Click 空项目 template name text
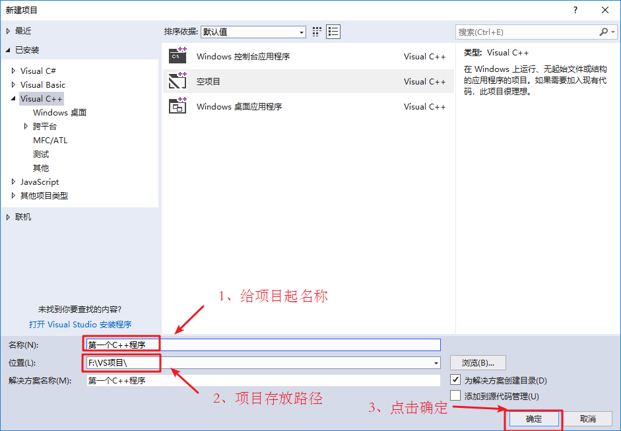 (x=209, y=82)
